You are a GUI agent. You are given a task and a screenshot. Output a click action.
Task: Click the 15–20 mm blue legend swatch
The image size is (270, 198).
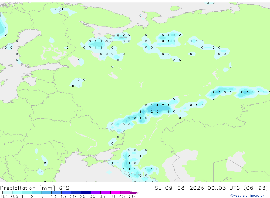point(66,193)
